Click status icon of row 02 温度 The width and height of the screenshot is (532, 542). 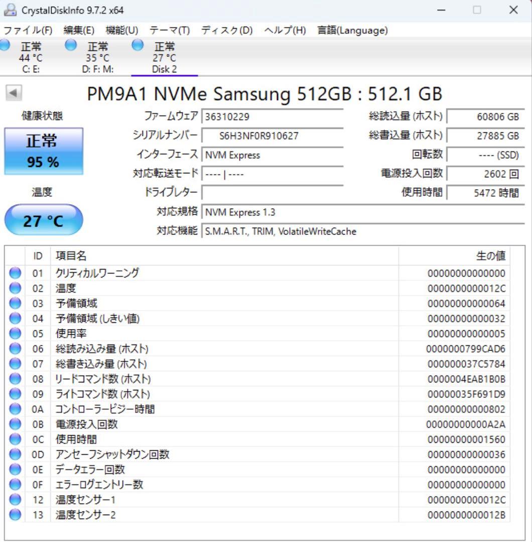point(15,288)
